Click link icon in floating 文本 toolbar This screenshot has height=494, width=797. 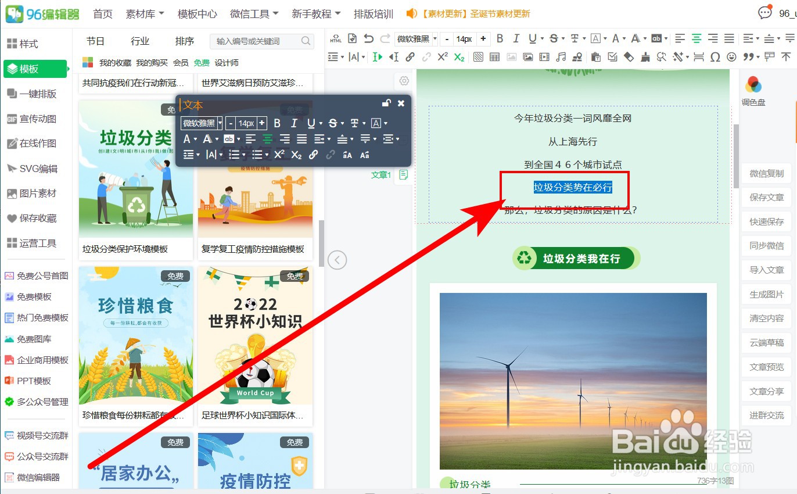click(x=313, y=155)
